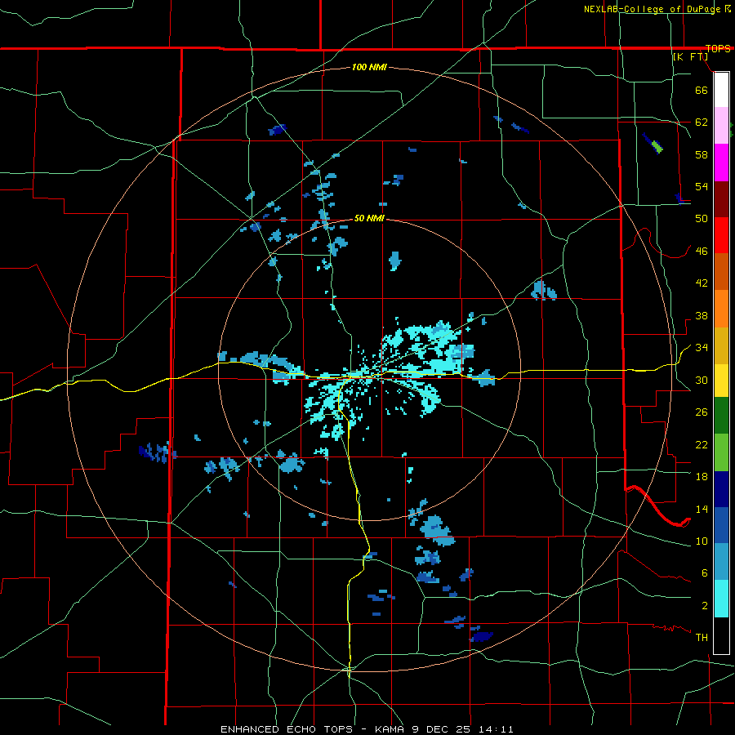This screenshot has height=735, width=735.
Task: Click the '46' legend label
Action: click(702, 252)
